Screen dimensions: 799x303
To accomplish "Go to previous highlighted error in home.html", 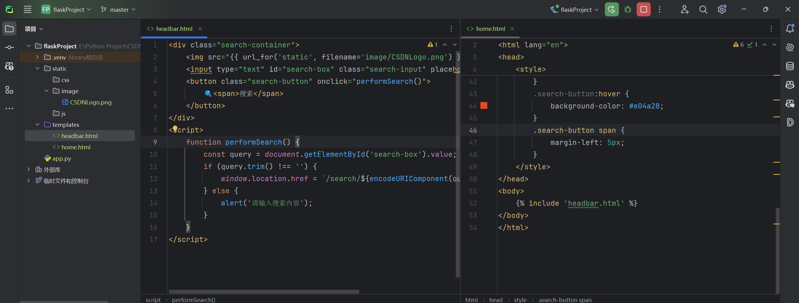I will click(765, 45).
